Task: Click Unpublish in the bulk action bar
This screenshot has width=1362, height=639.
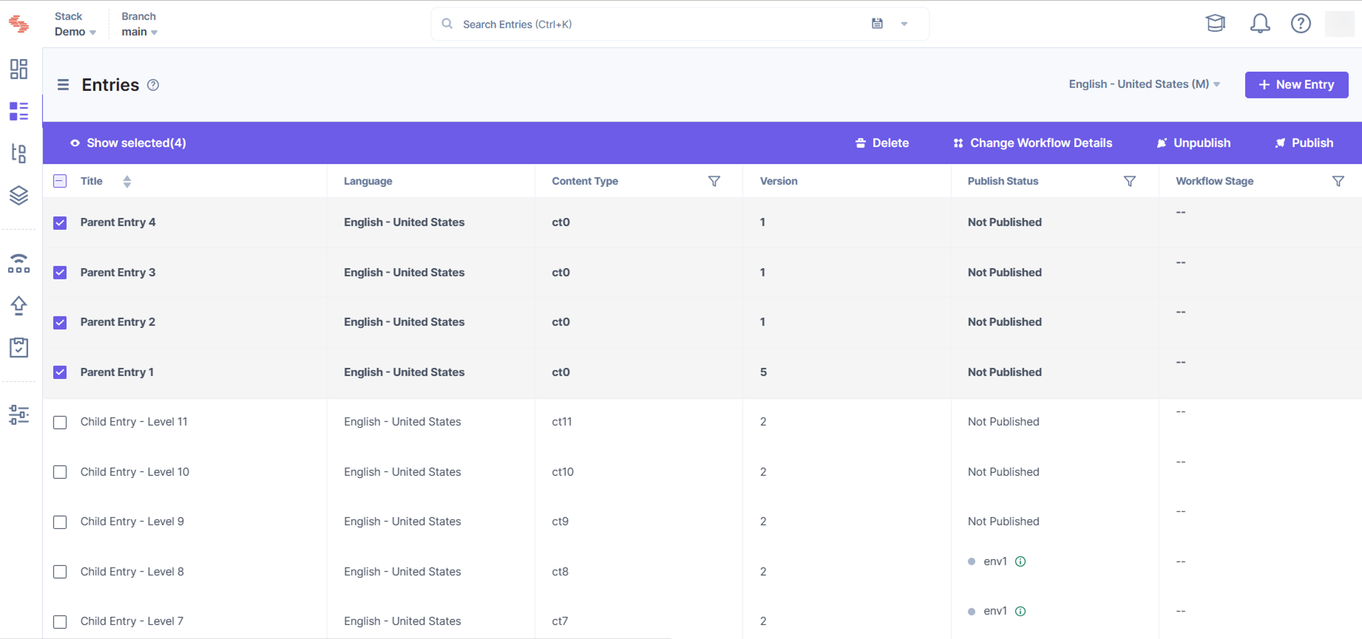Action: coord(1193,143)
